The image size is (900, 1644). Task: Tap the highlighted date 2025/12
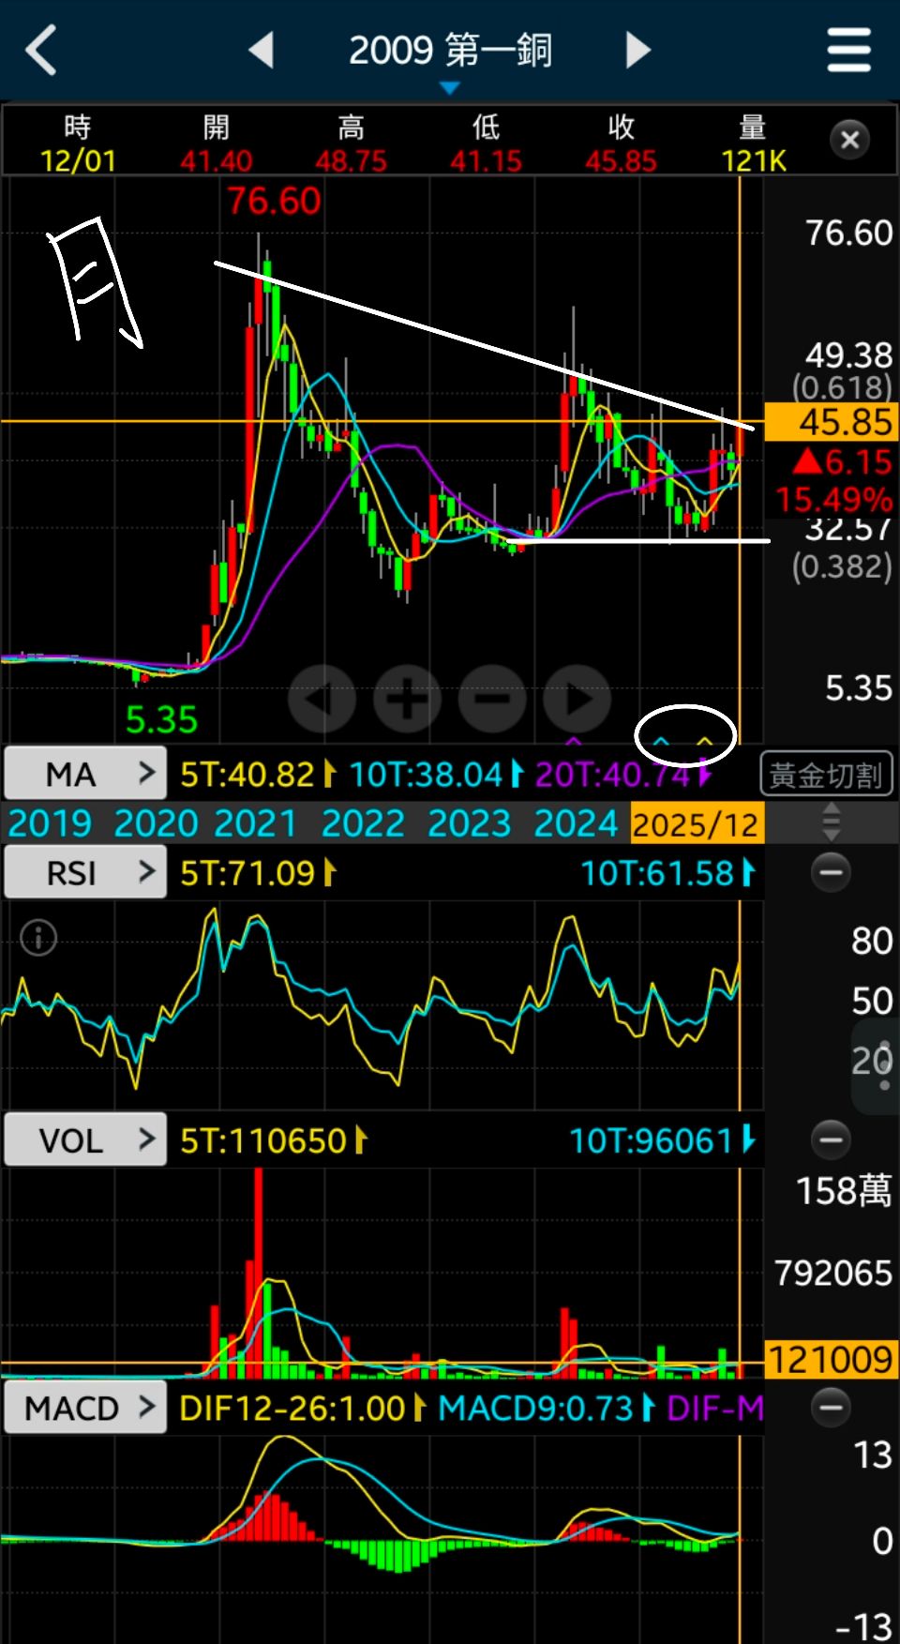coord(697,823)
